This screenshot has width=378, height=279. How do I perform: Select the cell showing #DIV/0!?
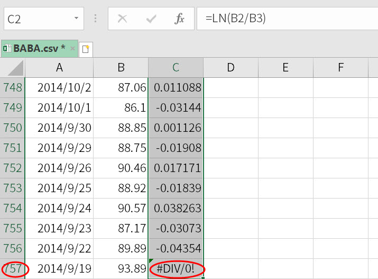[176, 268]
